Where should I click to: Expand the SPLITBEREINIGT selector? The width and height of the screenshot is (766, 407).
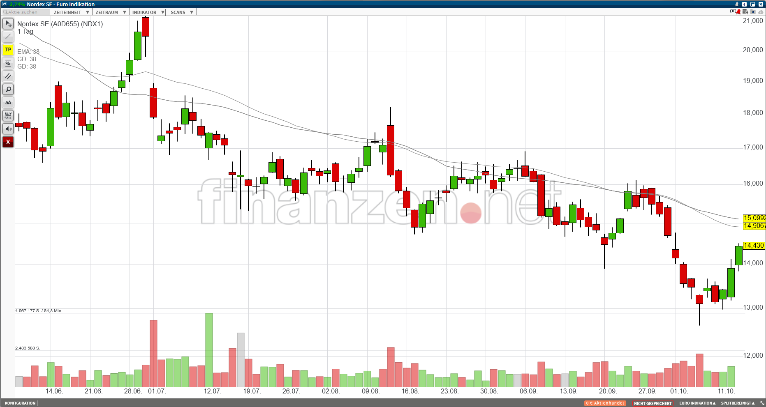point(738,403)
